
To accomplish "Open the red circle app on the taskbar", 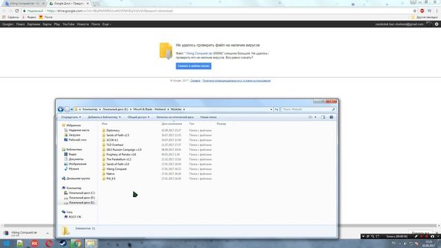I will pyautogui.click(x=49, y=243).
